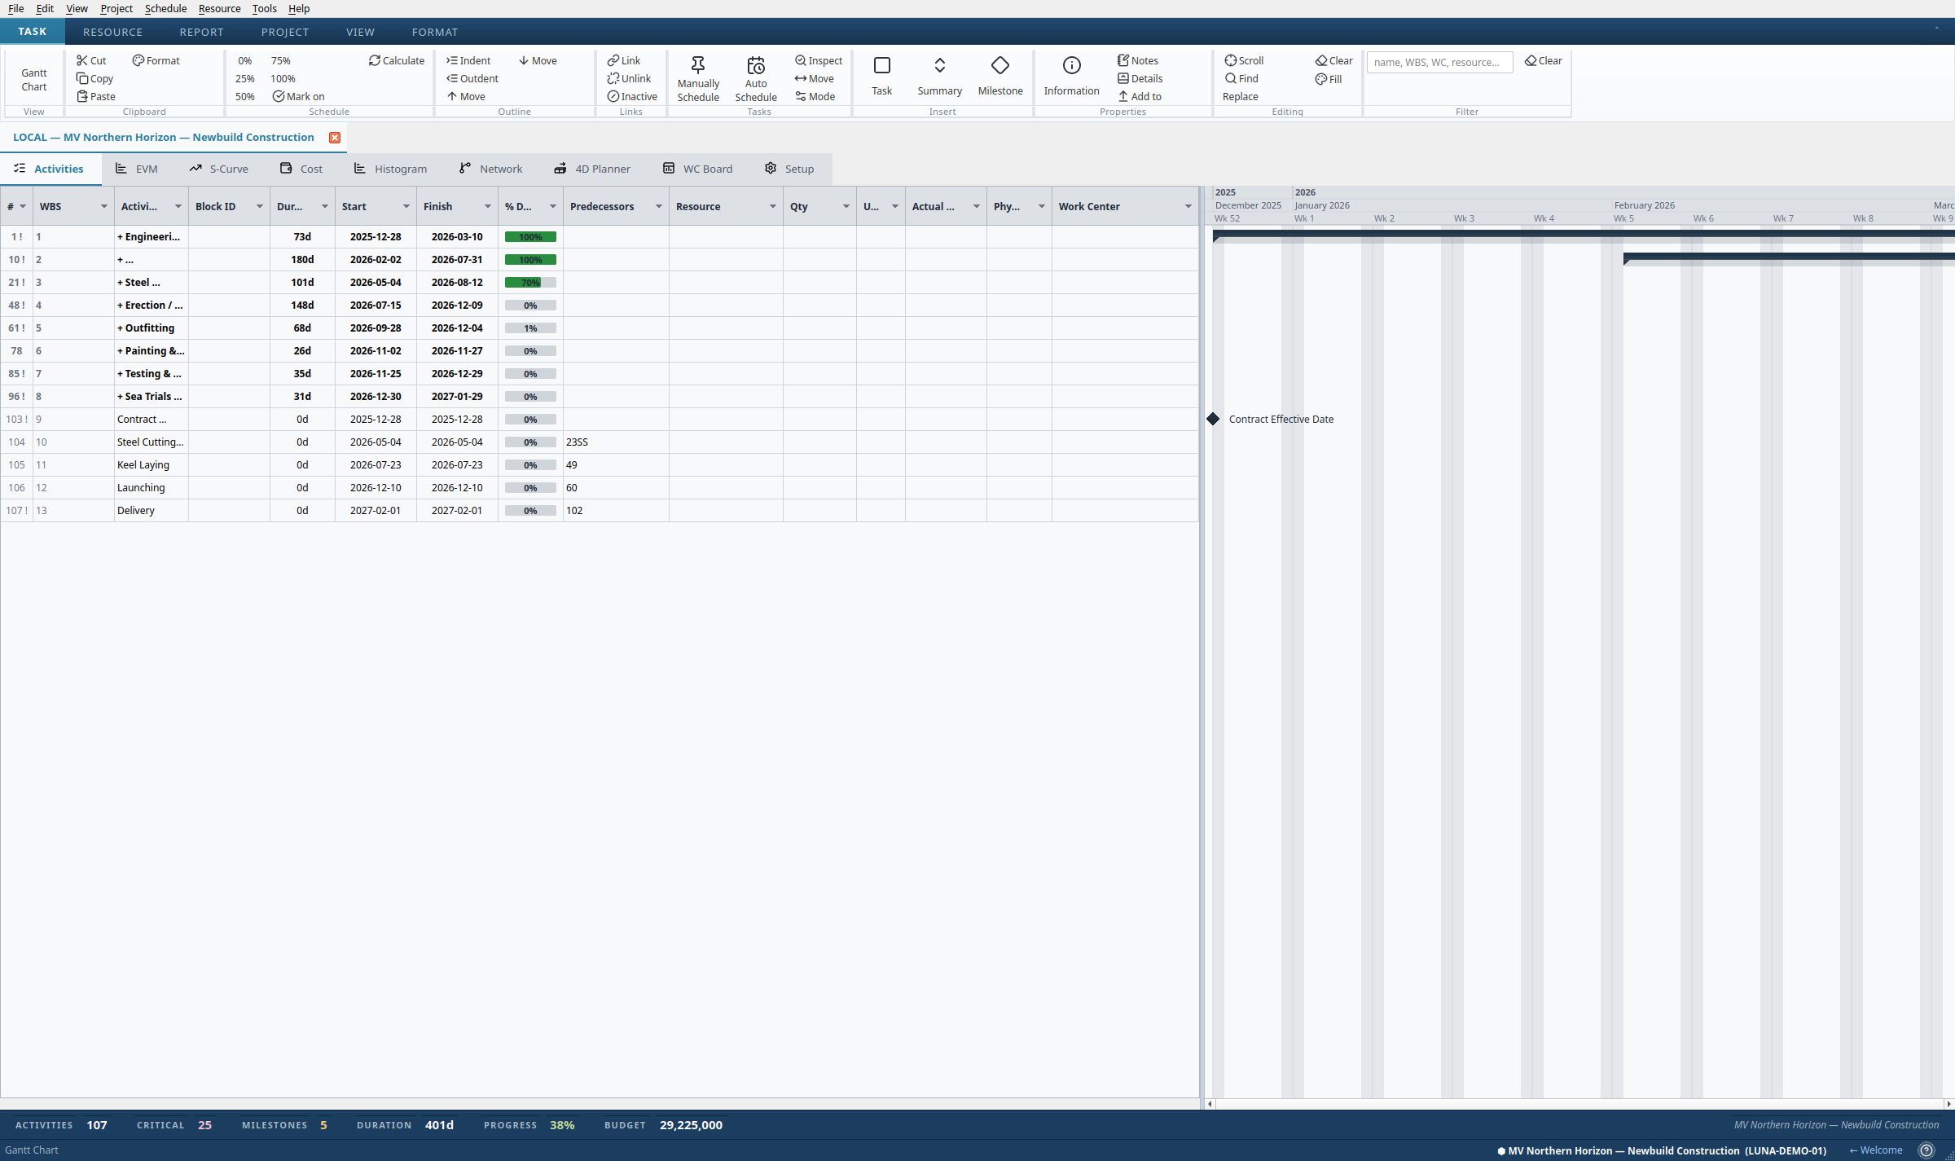Image resolution: width=1955 pixels, height=1161 pixels.
Task: Click Mark on Track
Action: [x=298, y=96]
